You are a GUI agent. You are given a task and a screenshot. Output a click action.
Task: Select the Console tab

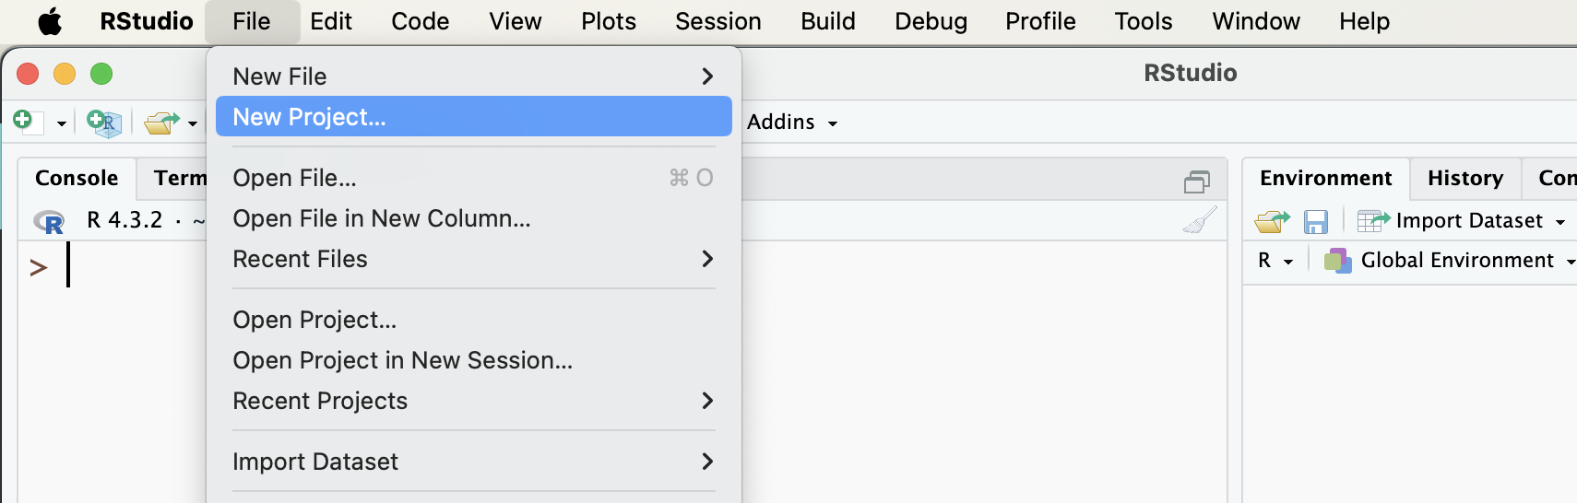pyautogui.click(x=77, y=178)
